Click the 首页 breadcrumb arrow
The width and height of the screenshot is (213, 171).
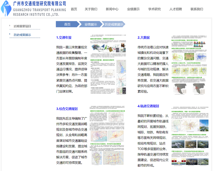67,24
